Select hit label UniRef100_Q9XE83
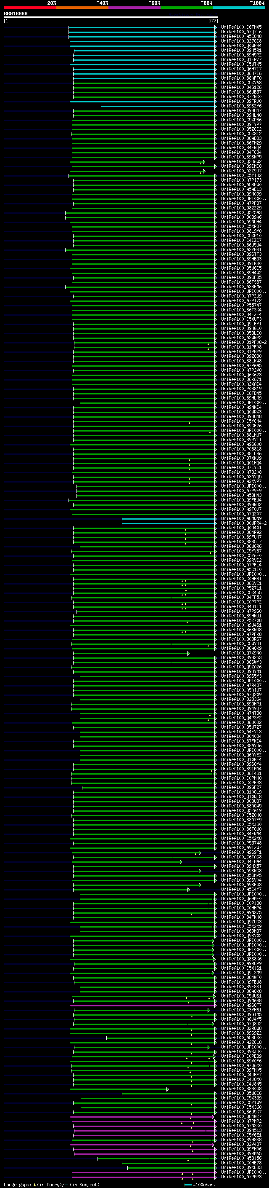This screenshot has height=1188, width=269. tap(241, 1168)
